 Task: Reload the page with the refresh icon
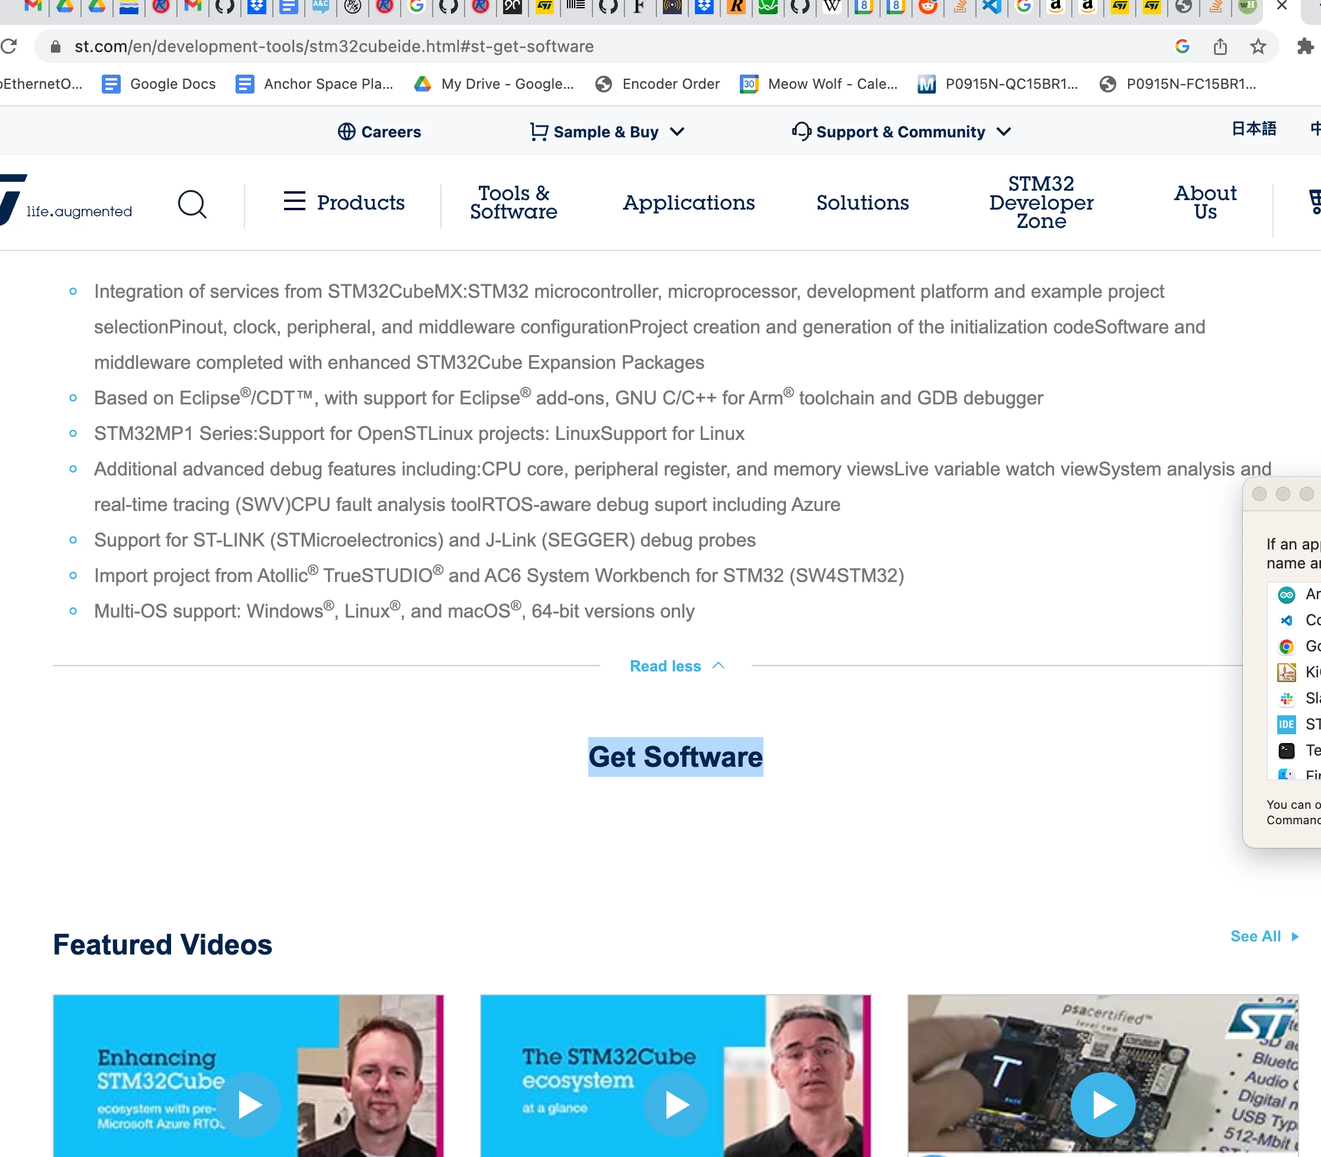[x=9, y=47]
